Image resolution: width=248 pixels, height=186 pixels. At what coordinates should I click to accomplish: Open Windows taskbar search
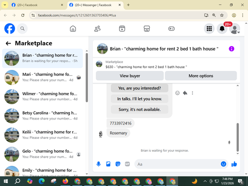click(x=17, y=182)
